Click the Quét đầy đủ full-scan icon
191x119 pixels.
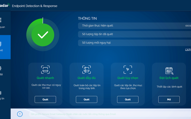(x=86, y=70)
